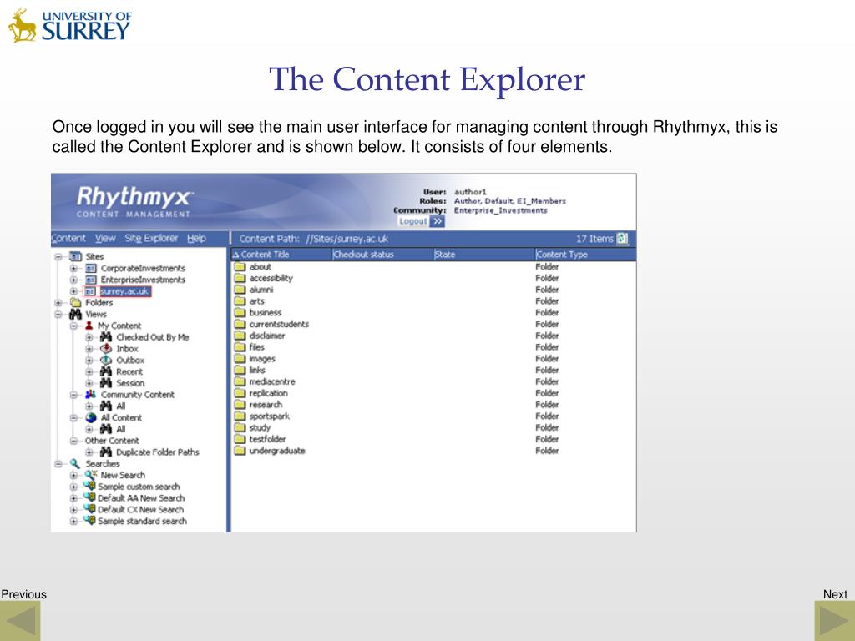Click the Previous slide arrow button
The image size is (855, 641).
(20, 620)
